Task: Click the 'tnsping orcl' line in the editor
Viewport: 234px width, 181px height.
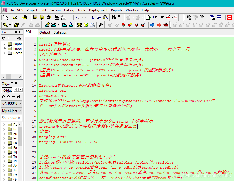Action: [53, 137]
